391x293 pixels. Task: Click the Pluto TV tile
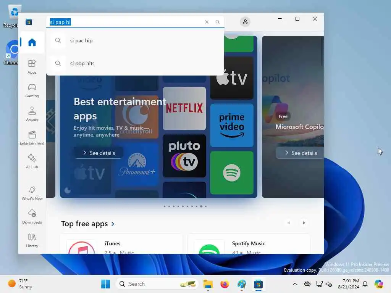(x=184, y=156)
